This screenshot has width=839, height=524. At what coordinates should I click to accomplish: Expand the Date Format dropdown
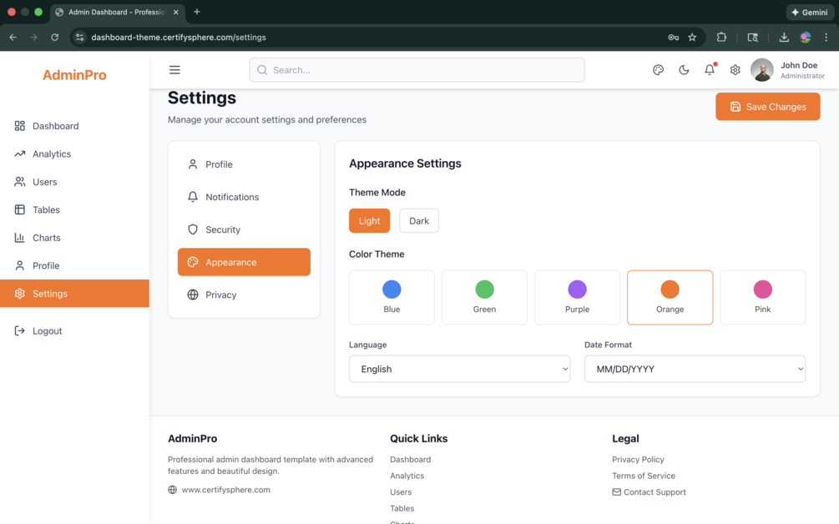tap(695, 369)
